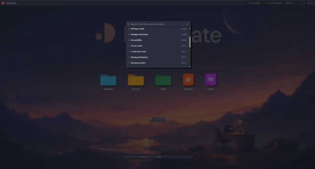Image resolution: width=315 pixels, height=169 pixels.
Task: Click the app logo in the top-left corner
Action: tap(3, 3)
